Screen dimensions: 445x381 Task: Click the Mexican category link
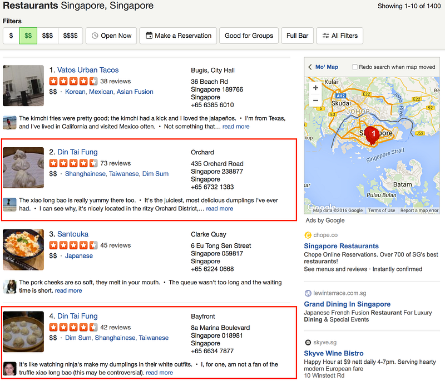point(101,92)
